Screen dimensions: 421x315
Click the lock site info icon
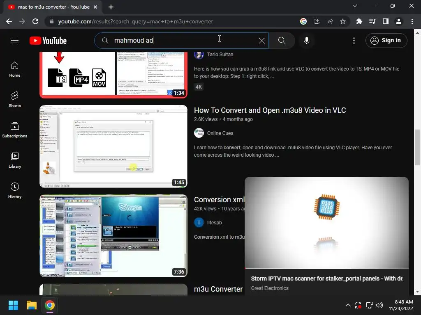[51, 21]
